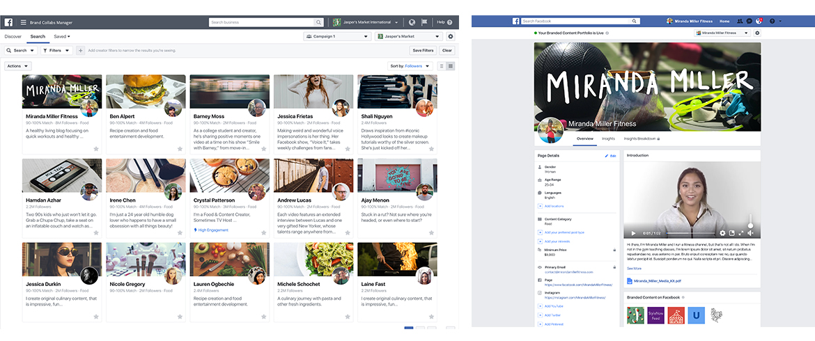Click the plus icon to add creator filters
815x341 pixels.
point(80,50)
